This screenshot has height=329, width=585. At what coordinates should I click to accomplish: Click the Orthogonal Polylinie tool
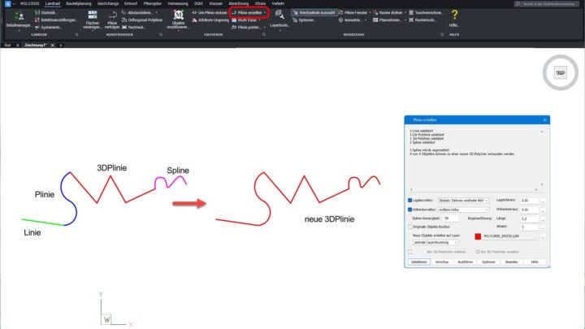click(142, 20)
